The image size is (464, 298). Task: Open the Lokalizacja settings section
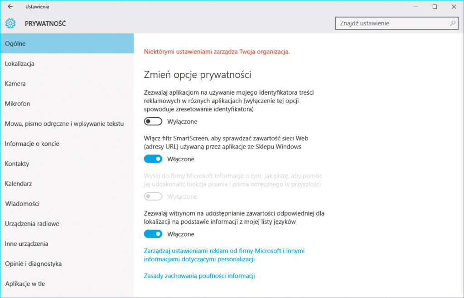coord(19,63)
